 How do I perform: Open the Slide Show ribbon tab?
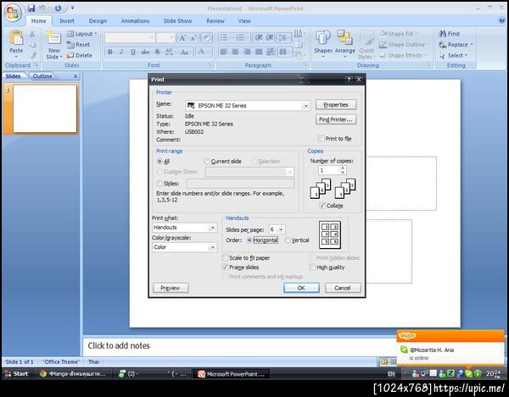(177, 21)
